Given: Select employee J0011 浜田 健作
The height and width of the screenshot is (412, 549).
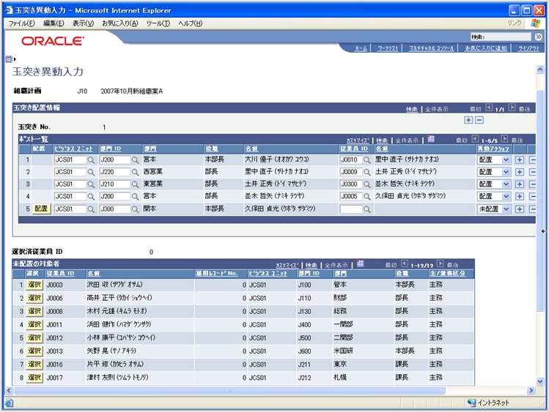Looking at the screenshot, I should (34, 325).
